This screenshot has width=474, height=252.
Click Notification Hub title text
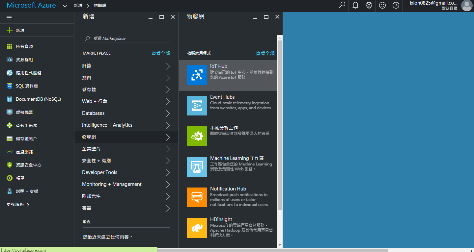[x=228, y=189]
